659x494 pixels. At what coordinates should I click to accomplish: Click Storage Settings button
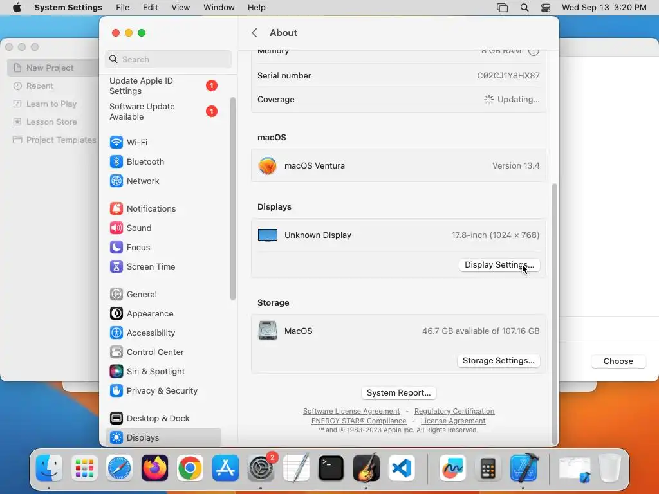pos(499,361)
